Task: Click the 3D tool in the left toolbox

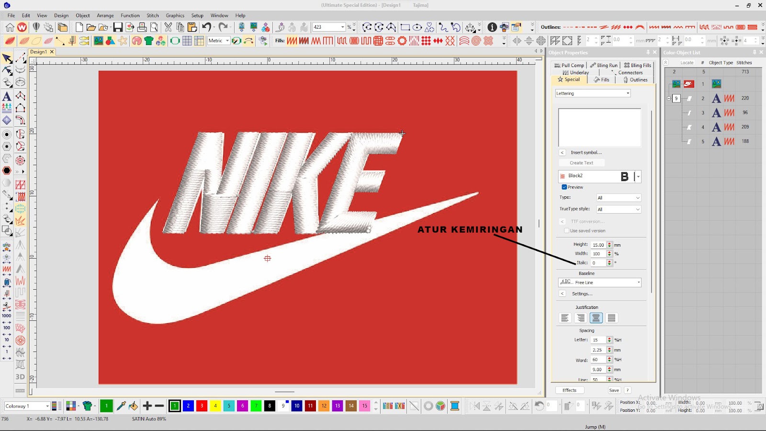Action: point(20,377)
